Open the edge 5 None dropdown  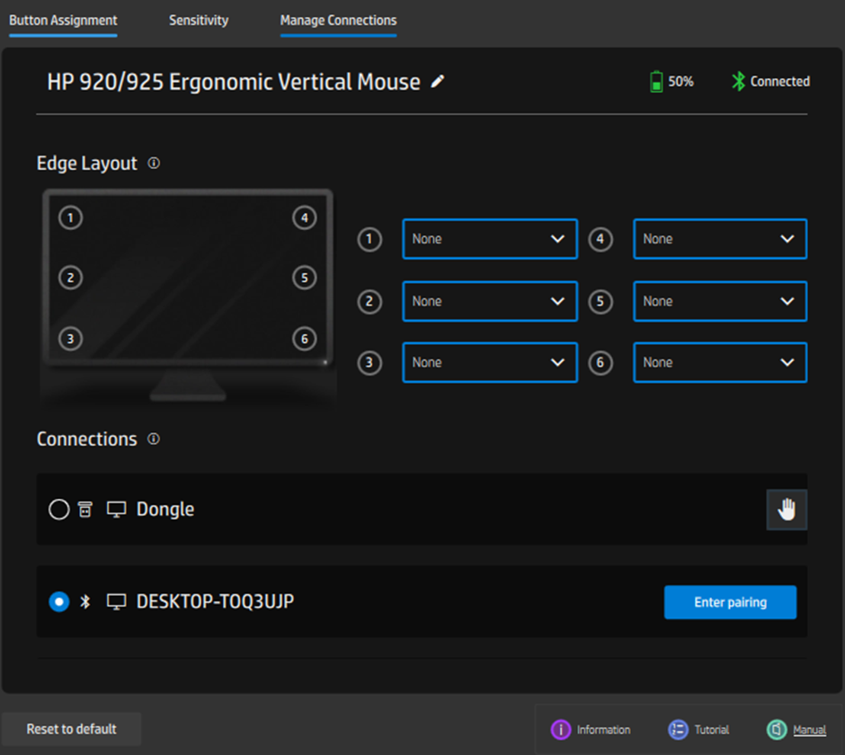720,301
